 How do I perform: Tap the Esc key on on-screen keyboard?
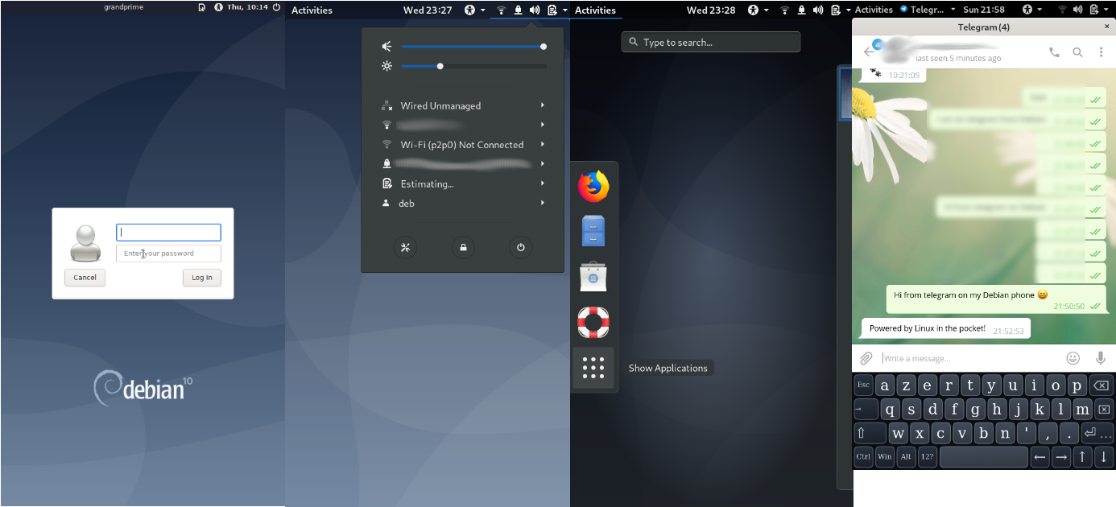pyautogui.click(x=863, y=385)
